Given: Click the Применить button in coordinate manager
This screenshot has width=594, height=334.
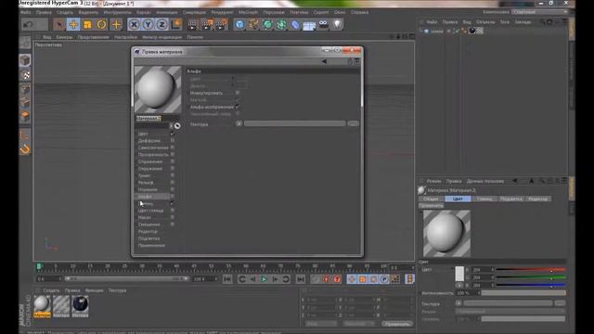Looking at the screenshot, I should coord(396,324).
